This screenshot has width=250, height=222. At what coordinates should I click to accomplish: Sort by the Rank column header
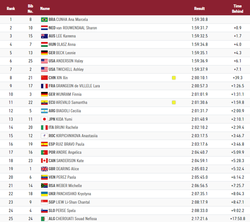click(x=11, y=8)
